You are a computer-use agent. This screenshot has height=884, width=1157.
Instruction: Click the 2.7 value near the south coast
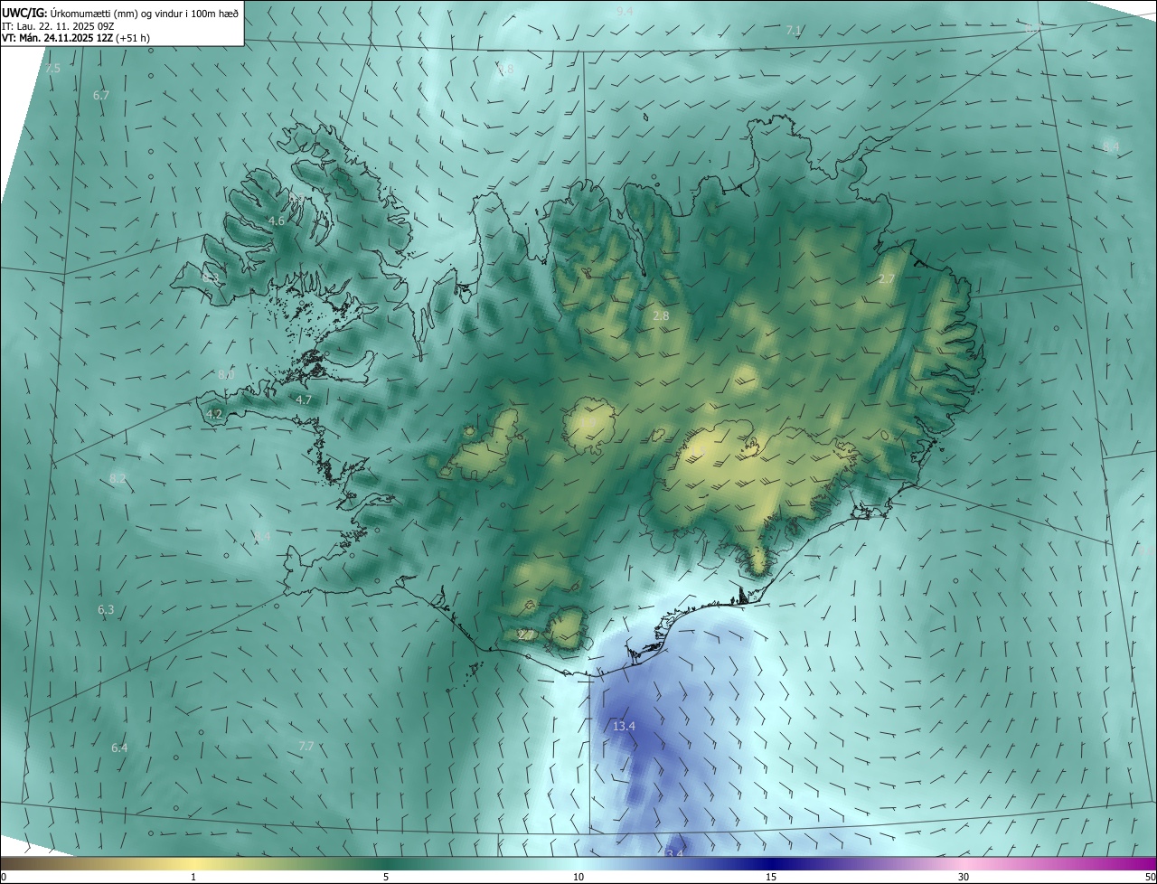[x=525, y=635]
